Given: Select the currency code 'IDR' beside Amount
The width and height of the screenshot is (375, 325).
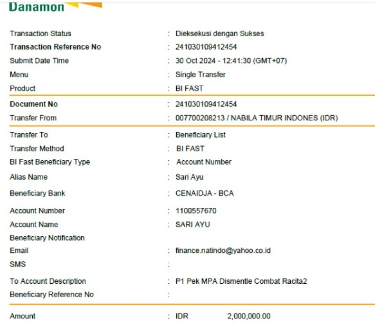Looking at the screenshot, I should tap(182, 317).
